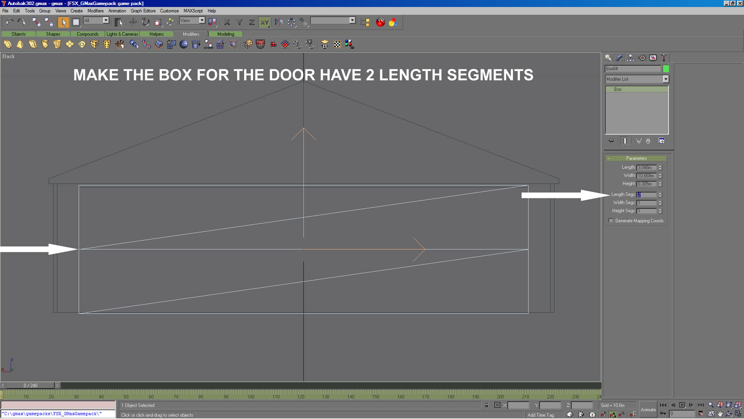The width and height of the screenshot is (744, 419).
Task: Open the Hierarchy panel tab icon
Action: pyautogui.click(x=630, y=58)
